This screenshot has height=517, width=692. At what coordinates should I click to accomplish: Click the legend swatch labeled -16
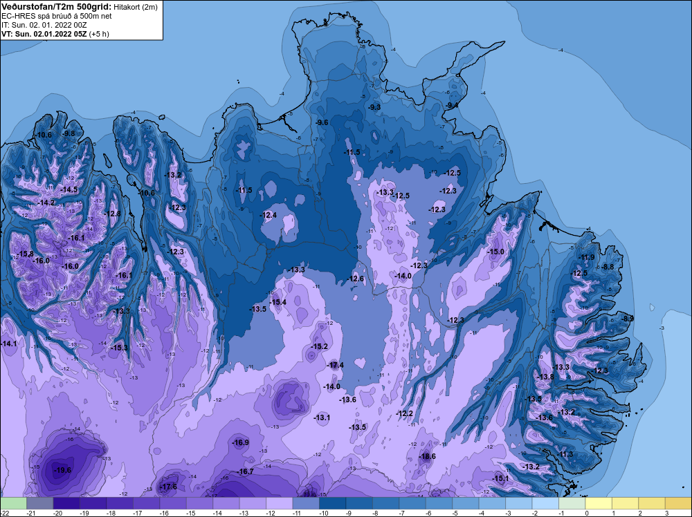tap(173, 503)
